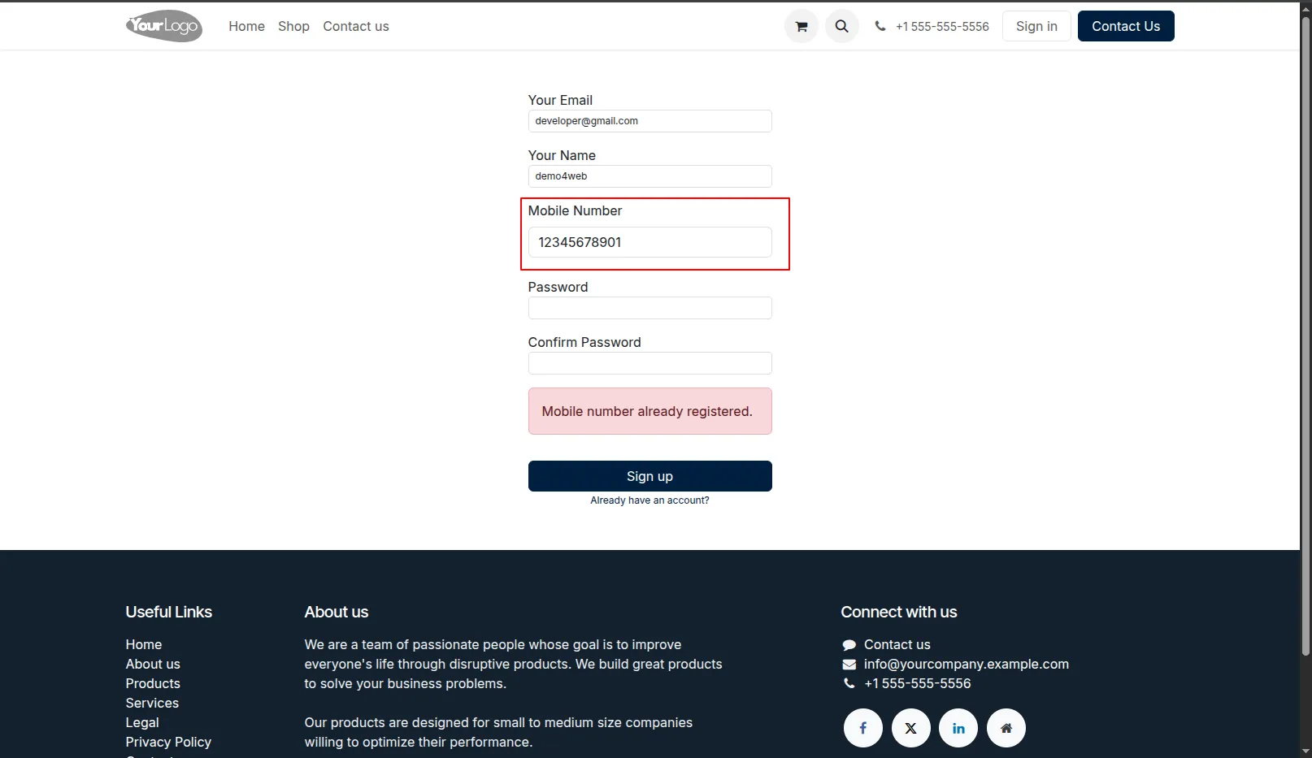Open the LinkedIn social icon
1312x758 pixels.
click(958, 728)
